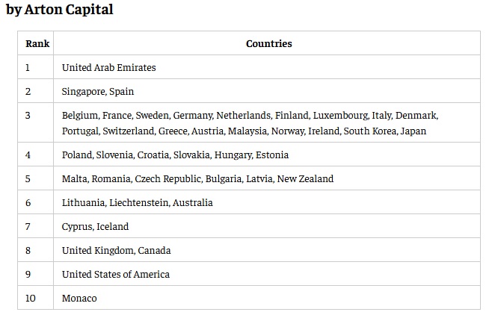
Task: Select the "Poland, Slovenia, Croatia" row text
Action: [x=175, y=155]
